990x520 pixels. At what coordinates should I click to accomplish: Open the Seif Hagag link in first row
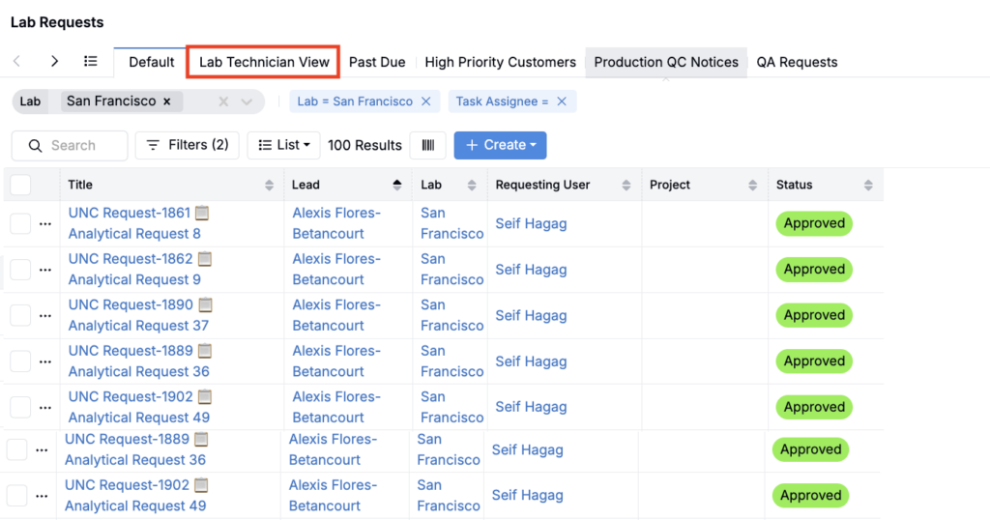(x=531, y=223)
